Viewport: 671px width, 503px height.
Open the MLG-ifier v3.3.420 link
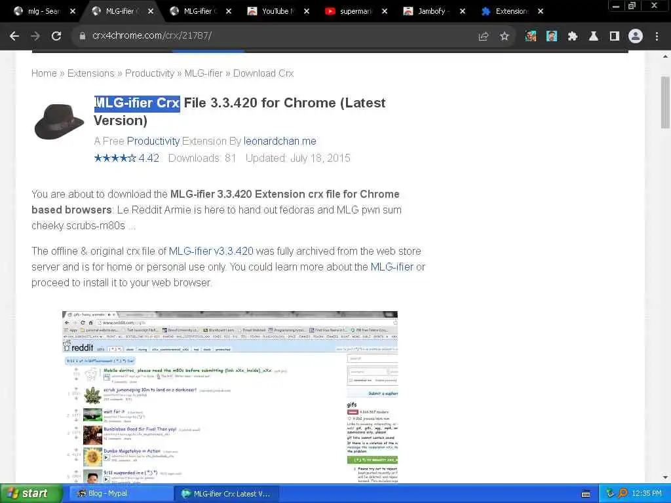[211, 251]
